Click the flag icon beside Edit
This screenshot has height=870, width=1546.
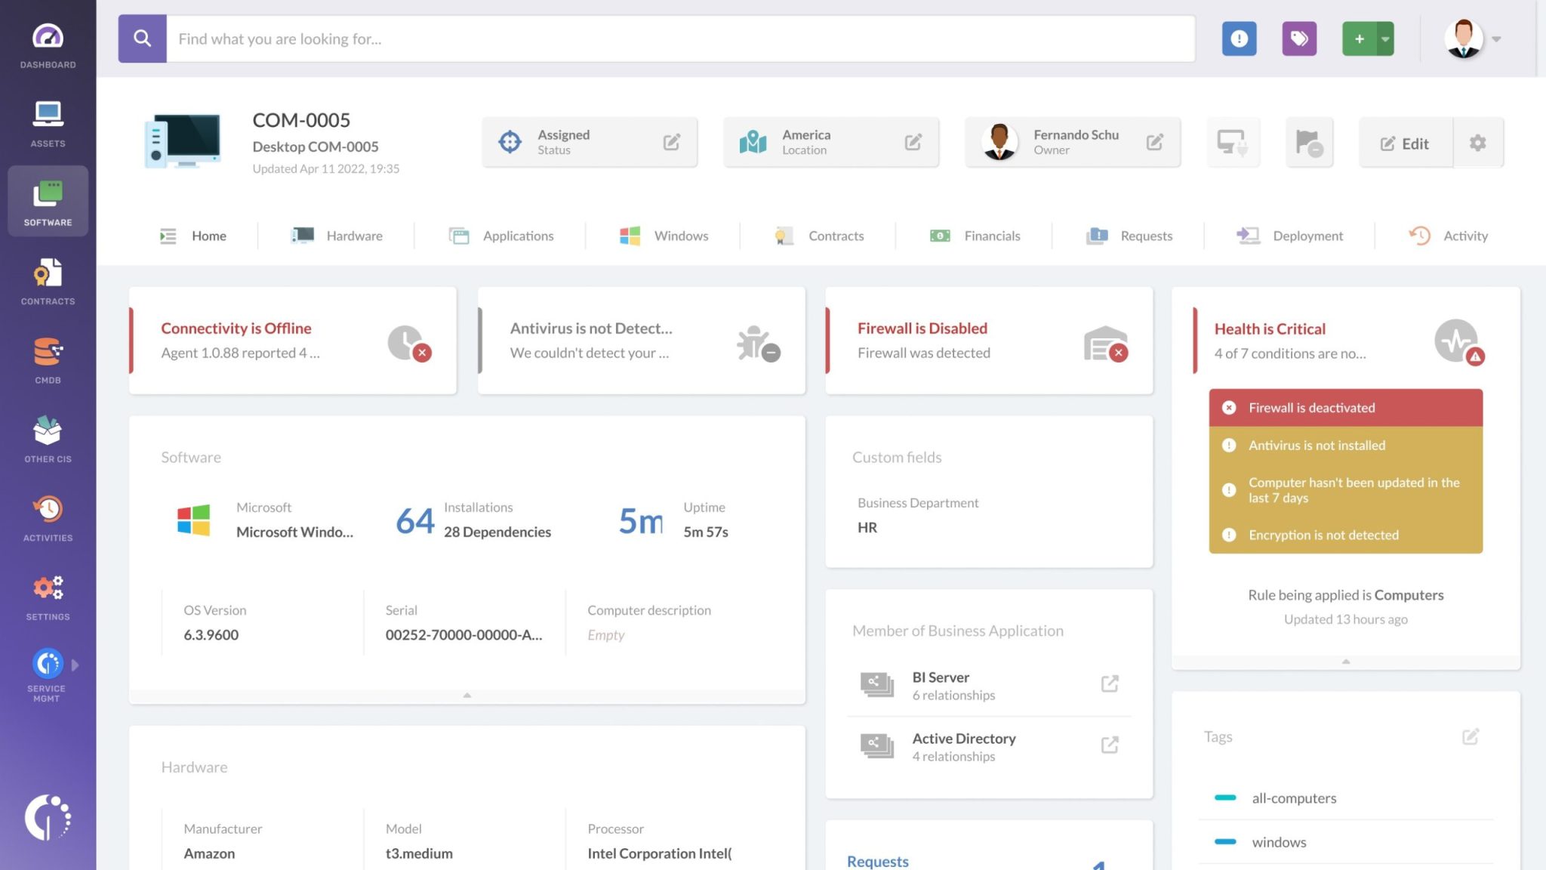[1308, 142]
